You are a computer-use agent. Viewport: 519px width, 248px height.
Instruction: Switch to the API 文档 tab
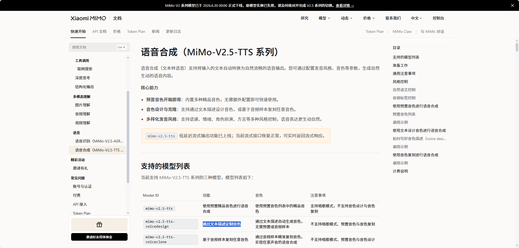[99, 31]
